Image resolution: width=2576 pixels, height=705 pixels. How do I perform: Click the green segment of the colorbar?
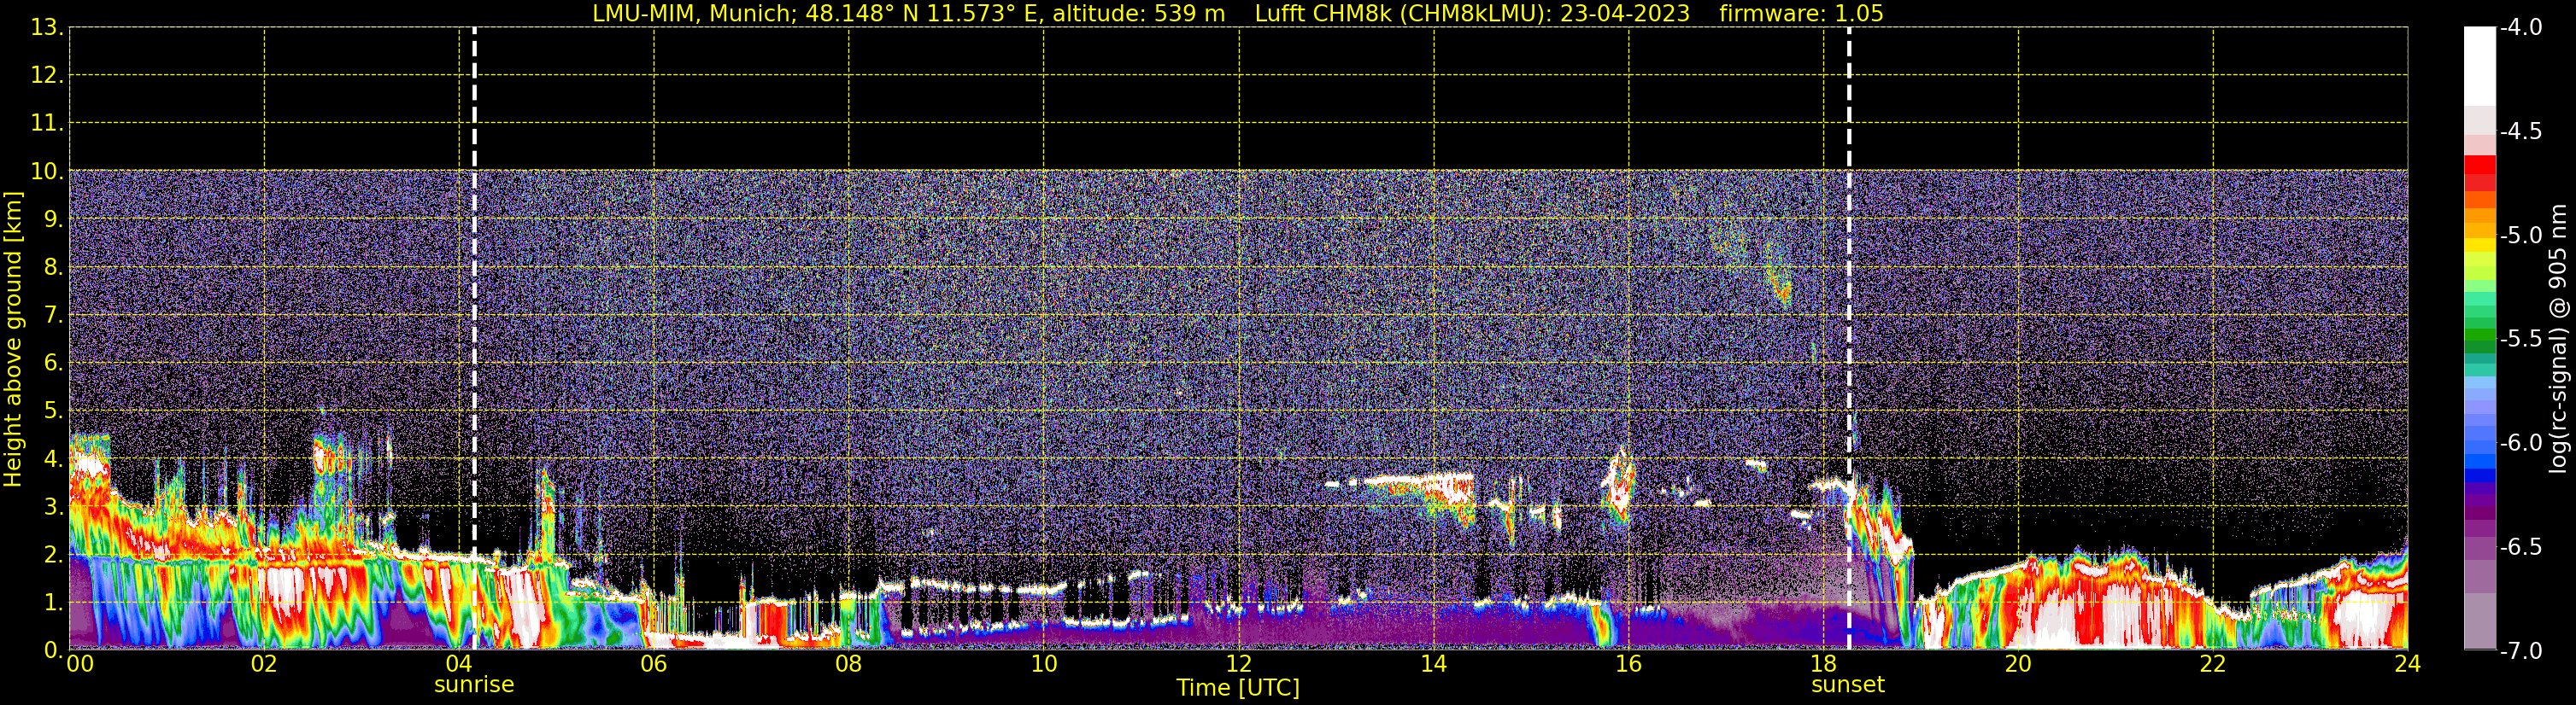pos(2480,335)
